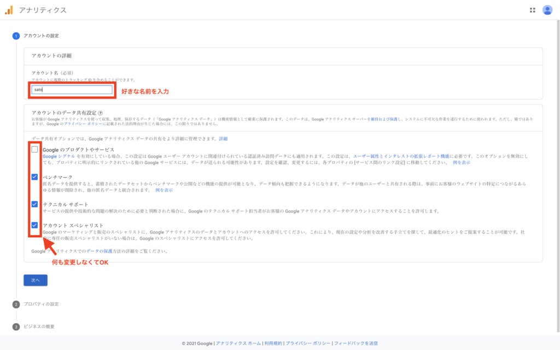Viewport: 560px width, 350px height.
Task: Click the アカウント スペシャリスト option label
Action: pos(73,225)
